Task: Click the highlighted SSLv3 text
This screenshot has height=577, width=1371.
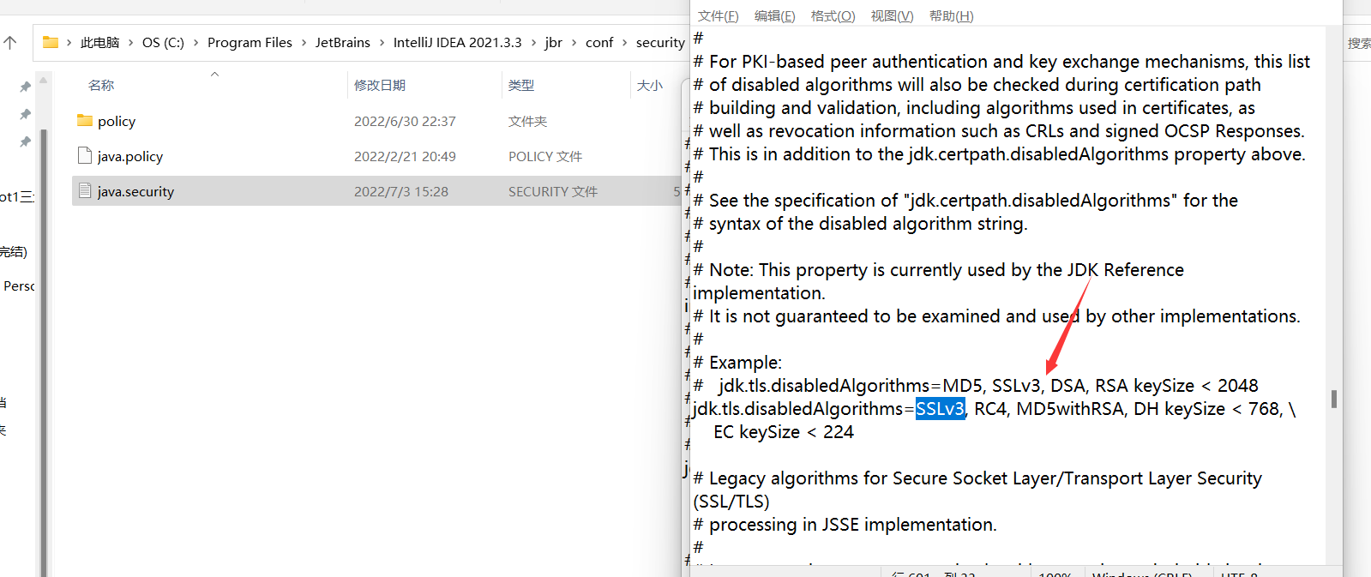Action: pos(940,409)
